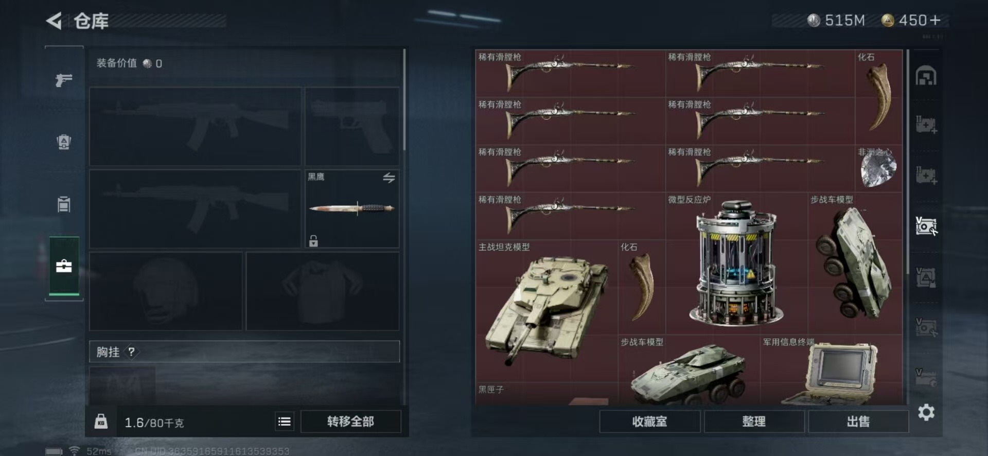Select the 微型反应炉 item
Image resolution: width=988 pixels, height=456 pixels.
pos(736,264)
